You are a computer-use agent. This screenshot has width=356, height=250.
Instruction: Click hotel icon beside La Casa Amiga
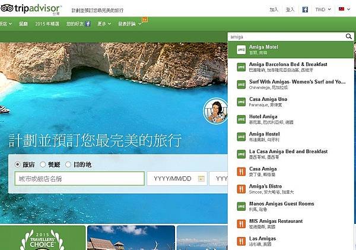pos(241,154)
